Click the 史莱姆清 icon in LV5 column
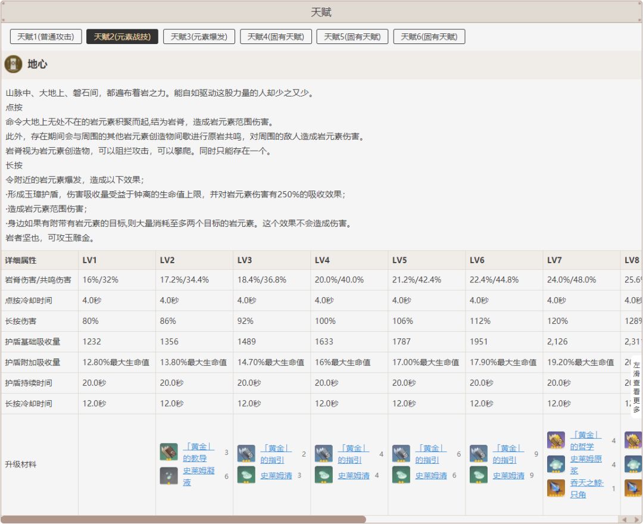Screen dimensions: 643x524 [x=401, y=475]
